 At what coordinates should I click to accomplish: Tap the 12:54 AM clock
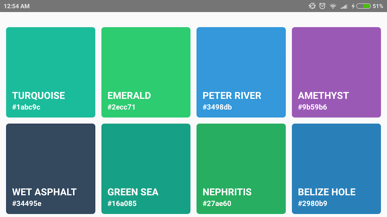point(17,6)
